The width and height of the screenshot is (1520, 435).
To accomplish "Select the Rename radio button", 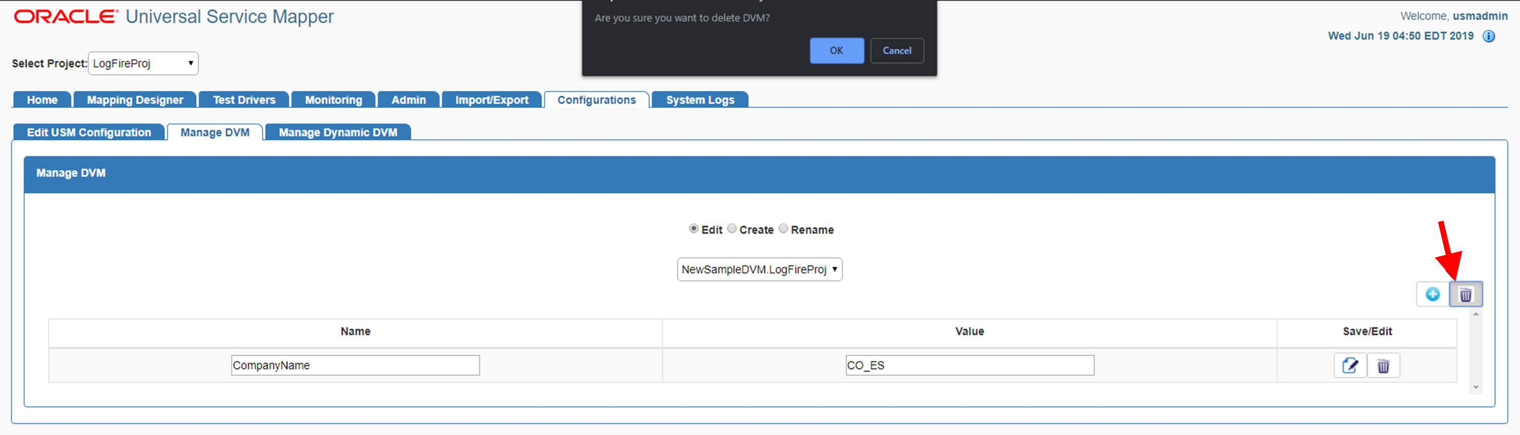I will [x=783, y=229].
